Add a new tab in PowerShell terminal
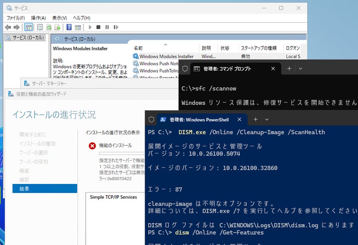 (x=255, y=119)
